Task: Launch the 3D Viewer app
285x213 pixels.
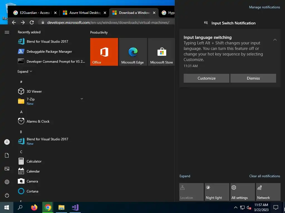Action: [x=51, y=91]
